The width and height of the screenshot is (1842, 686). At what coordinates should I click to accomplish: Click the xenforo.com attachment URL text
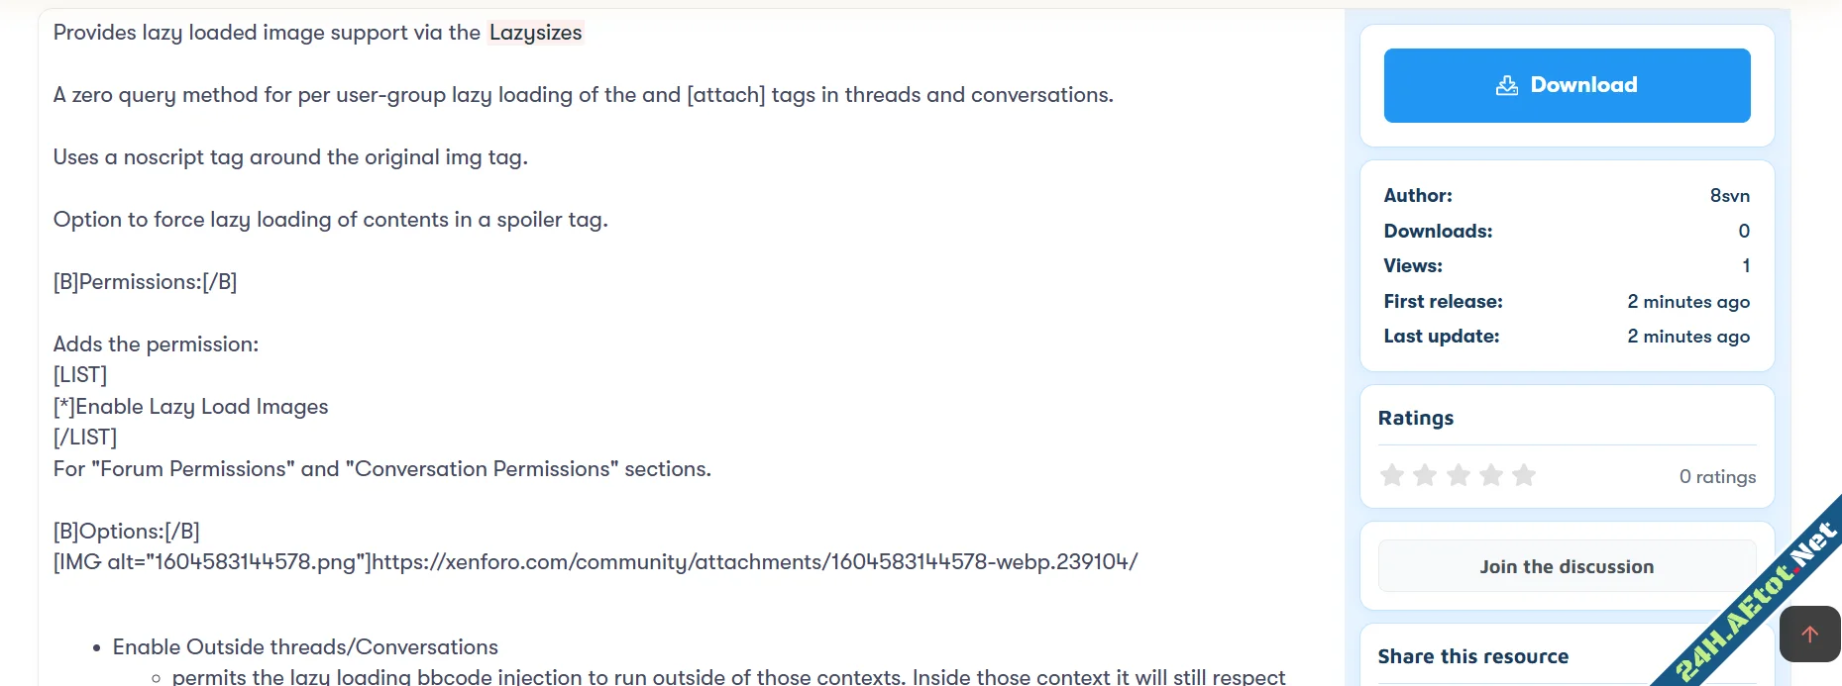[x=754, y=562]
